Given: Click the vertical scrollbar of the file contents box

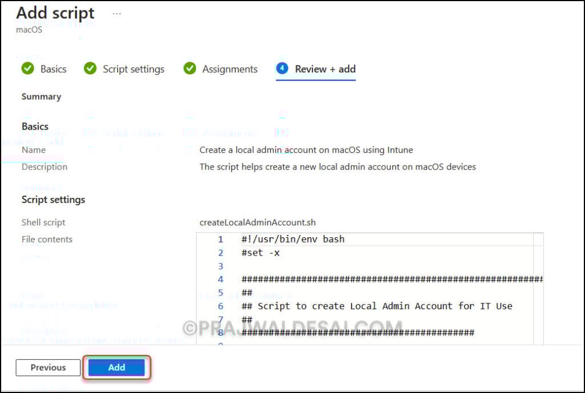Looking at the screenshot, I should 538,289.
